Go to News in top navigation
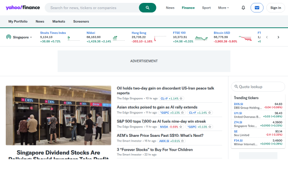Viewport: 288px width, 180px height. 170,8
